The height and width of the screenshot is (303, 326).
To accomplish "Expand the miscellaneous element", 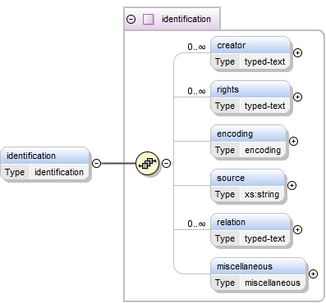I will click(x=313, y=274).
